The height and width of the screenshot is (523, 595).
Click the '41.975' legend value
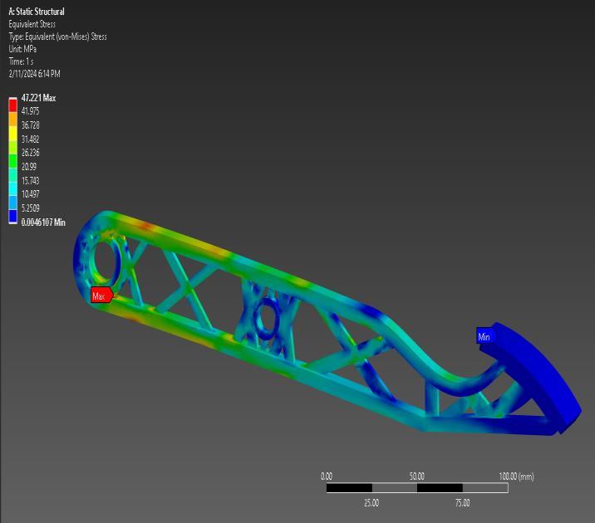click(31, 111)
